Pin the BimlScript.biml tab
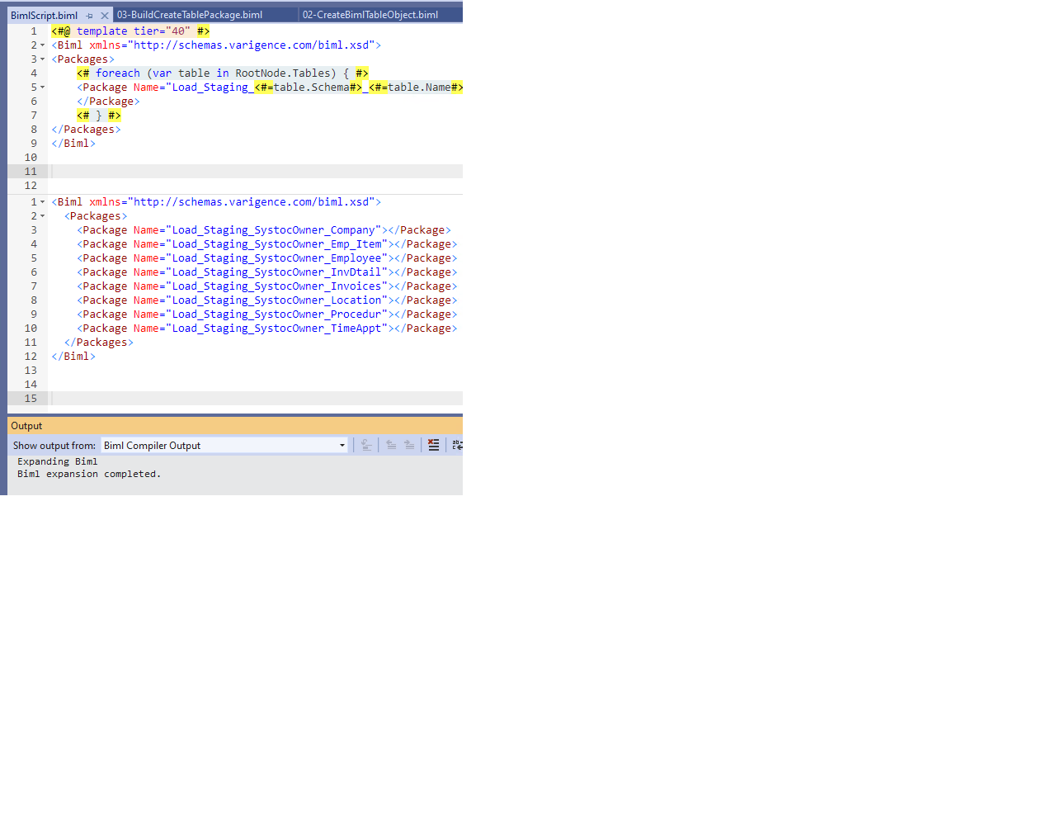 coord(89,16)
